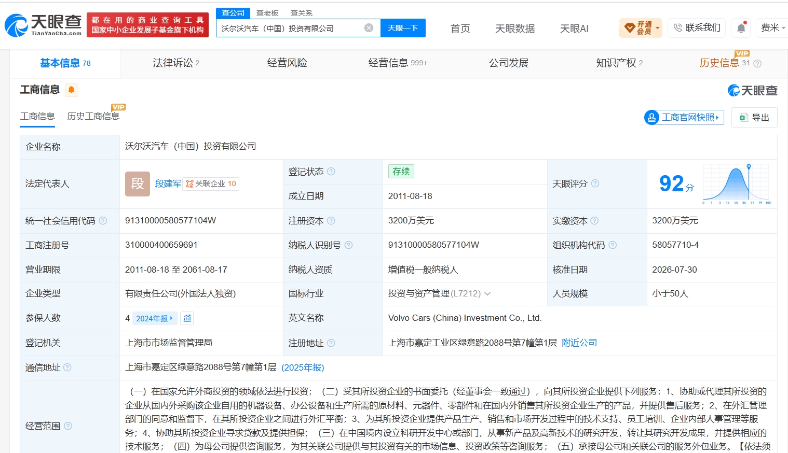Click the 工商官网快照 button
The height and width of the screenshot is (453, 788).
(684, 118)
